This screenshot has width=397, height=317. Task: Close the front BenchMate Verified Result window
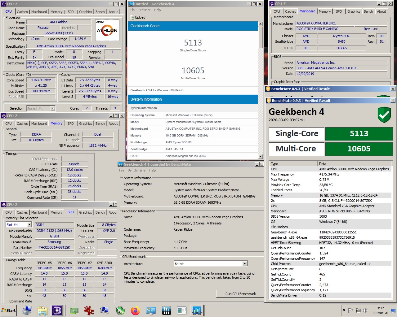(393, 101)
